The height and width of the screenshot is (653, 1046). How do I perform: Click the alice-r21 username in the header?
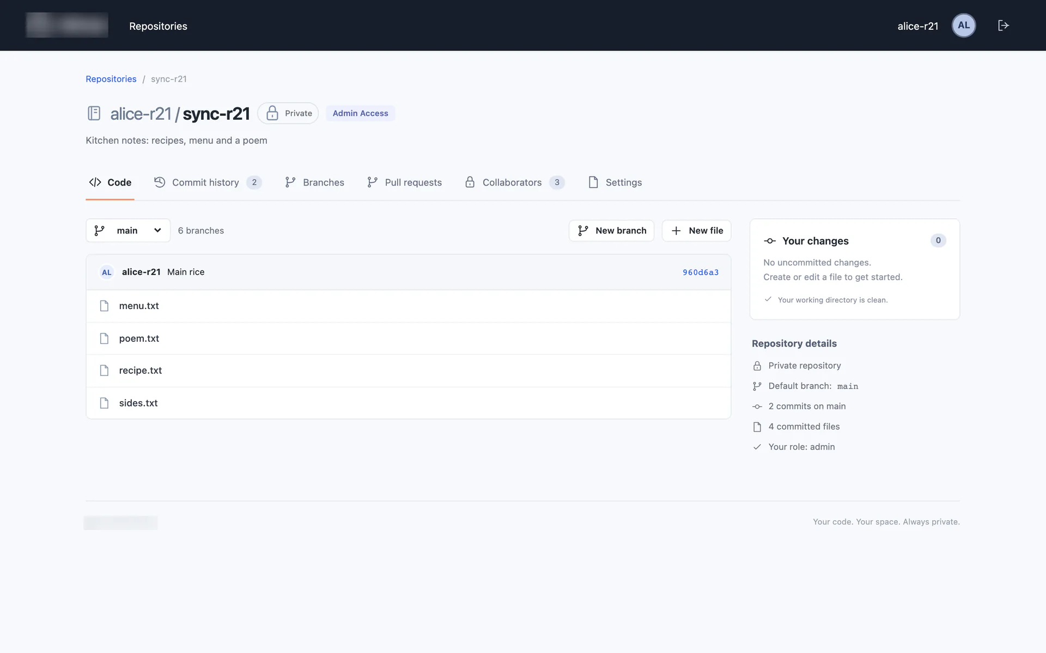point(917,26)
